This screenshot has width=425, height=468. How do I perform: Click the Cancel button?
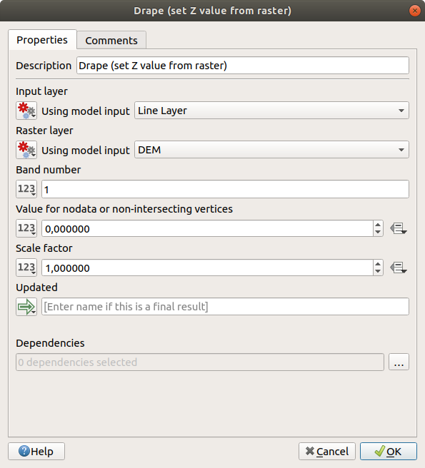[327, 452]
